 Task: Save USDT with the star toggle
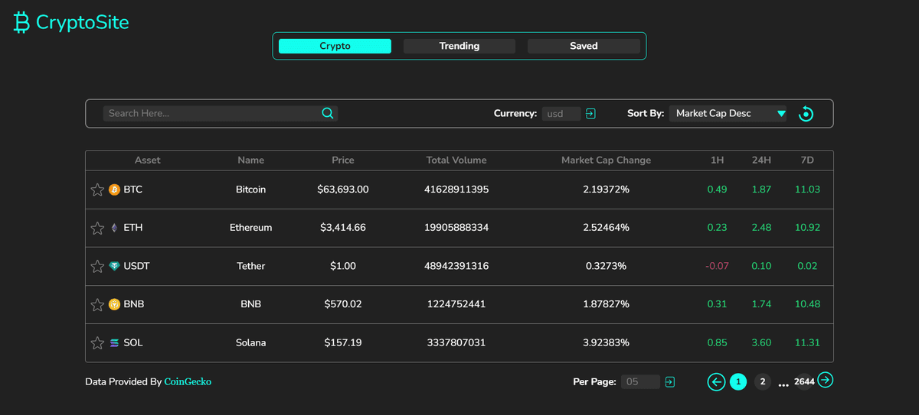coord(97,266)
